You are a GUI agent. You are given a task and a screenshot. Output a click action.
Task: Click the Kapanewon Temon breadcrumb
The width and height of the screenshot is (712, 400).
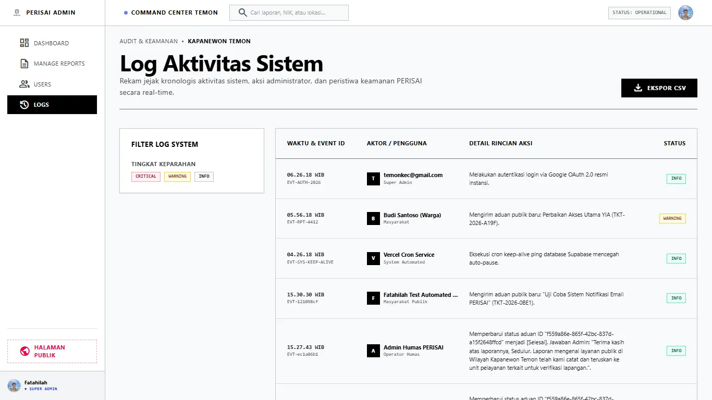(219, 41)
